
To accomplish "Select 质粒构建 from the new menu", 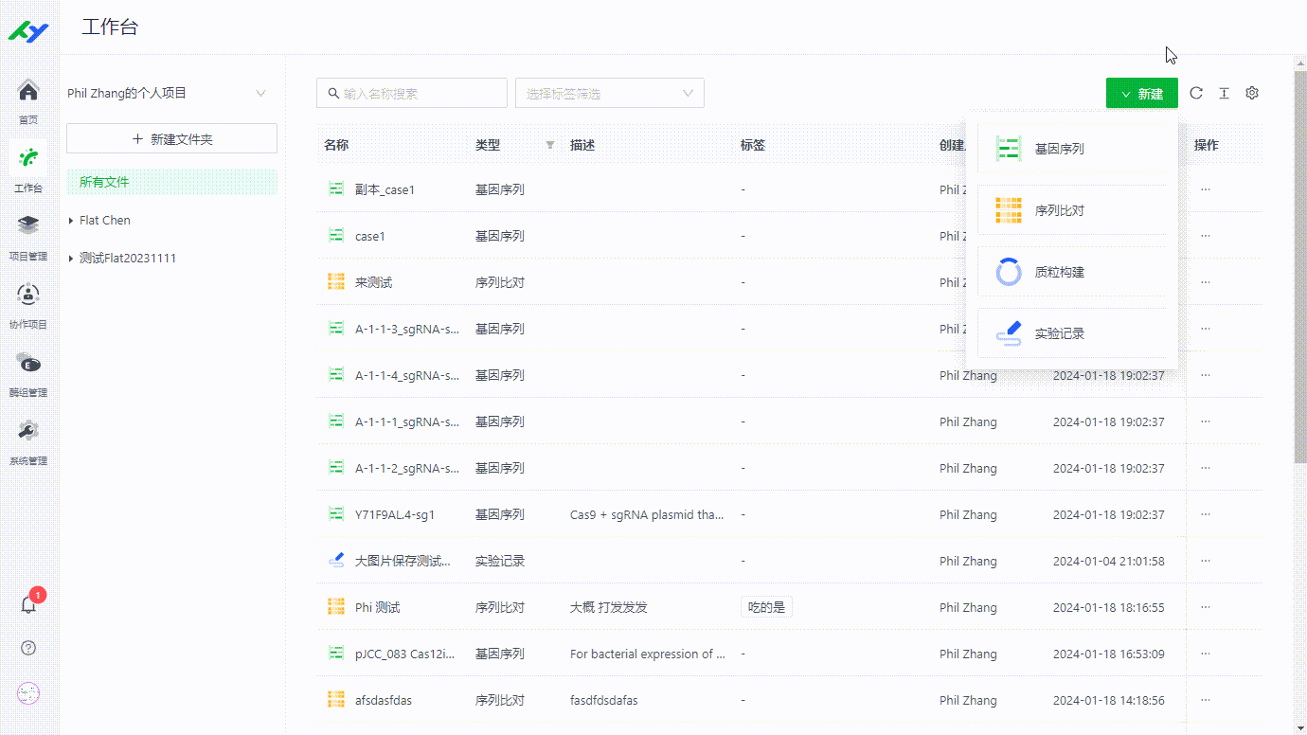I will click(1059, 272).
